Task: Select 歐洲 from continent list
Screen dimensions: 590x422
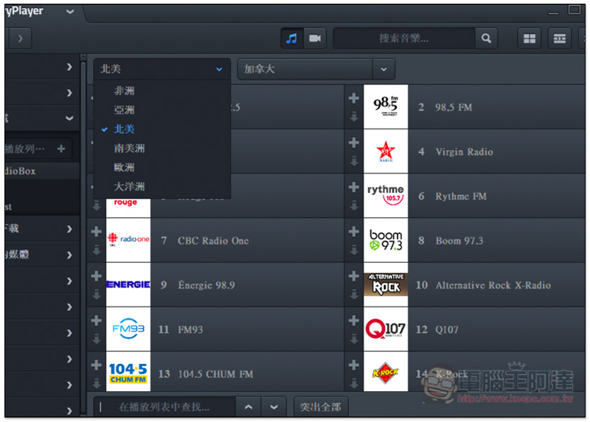Action: point(124,167)
